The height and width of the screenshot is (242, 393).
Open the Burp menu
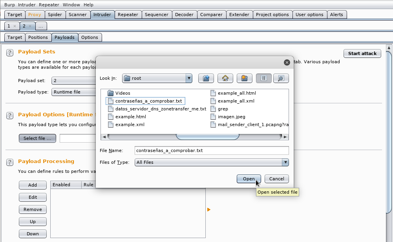(9, 5)
